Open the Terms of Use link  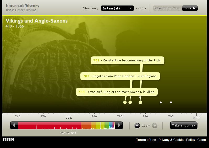click(x=146, y=140)
